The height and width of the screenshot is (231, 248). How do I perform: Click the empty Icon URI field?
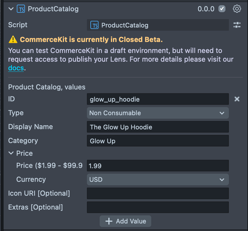coord(158,193)
